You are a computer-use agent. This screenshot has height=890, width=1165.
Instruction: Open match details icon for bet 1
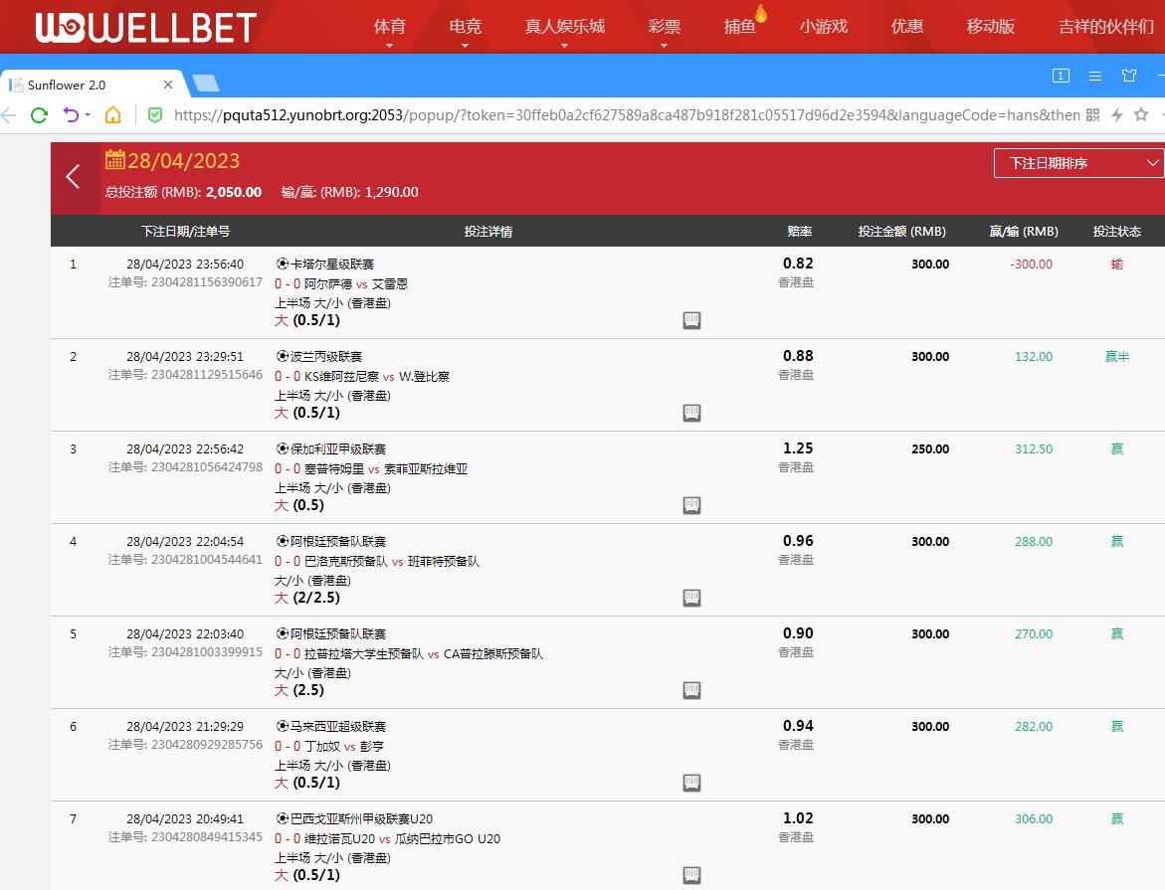tap(691, 320)
